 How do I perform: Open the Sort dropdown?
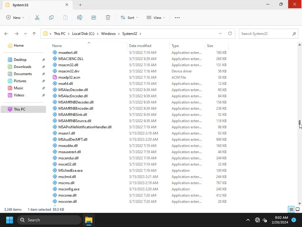[x=129, y=17]
